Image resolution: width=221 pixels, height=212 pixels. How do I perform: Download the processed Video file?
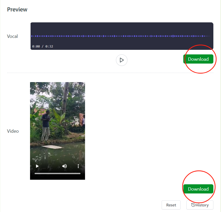[199, 189]
